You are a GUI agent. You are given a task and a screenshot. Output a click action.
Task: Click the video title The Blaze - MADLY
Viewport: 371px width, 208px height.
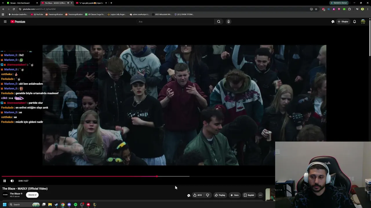pos(25,189)
